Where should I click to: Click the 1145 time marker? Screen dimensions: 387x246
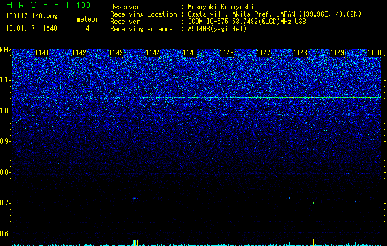point(190,53)
